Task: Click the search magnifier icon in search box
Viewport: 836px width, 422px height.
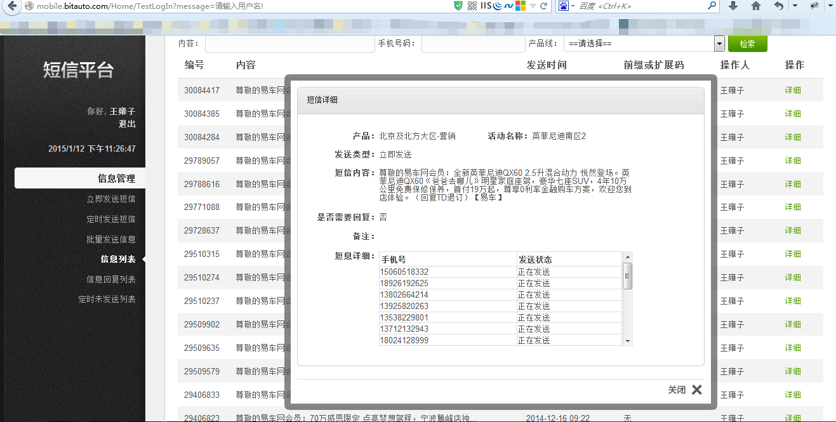Action: click(711, 6)
